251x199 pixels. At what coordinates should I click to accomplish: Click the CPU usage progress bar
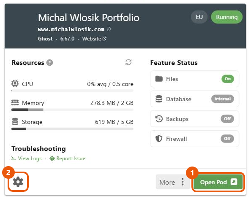coord(72,91)
